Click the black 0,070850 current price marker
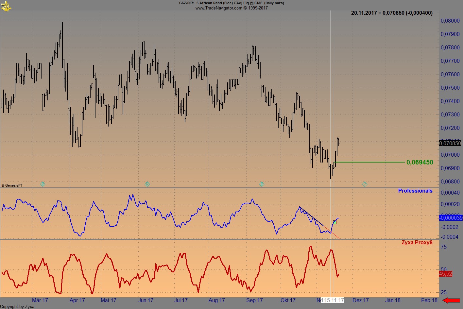 (x=450, y=143)
